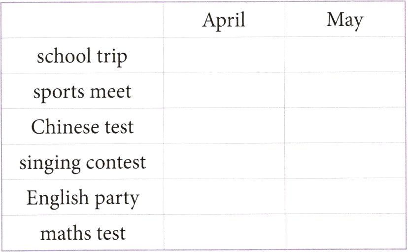Select the singing contest row label
Screen dimensions: 408x252
point(82,162)
